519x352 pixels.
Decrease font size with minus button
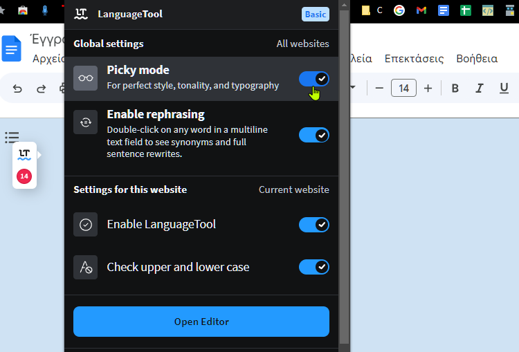click(379, 88)
